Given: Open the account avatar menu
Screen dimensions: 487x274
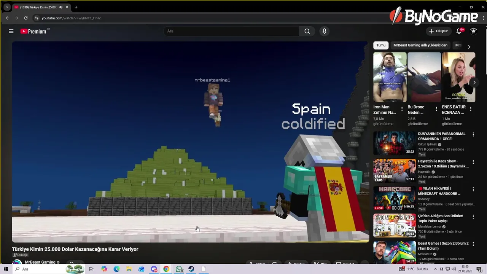Looking at the screenshot, I should click(474, 31).
